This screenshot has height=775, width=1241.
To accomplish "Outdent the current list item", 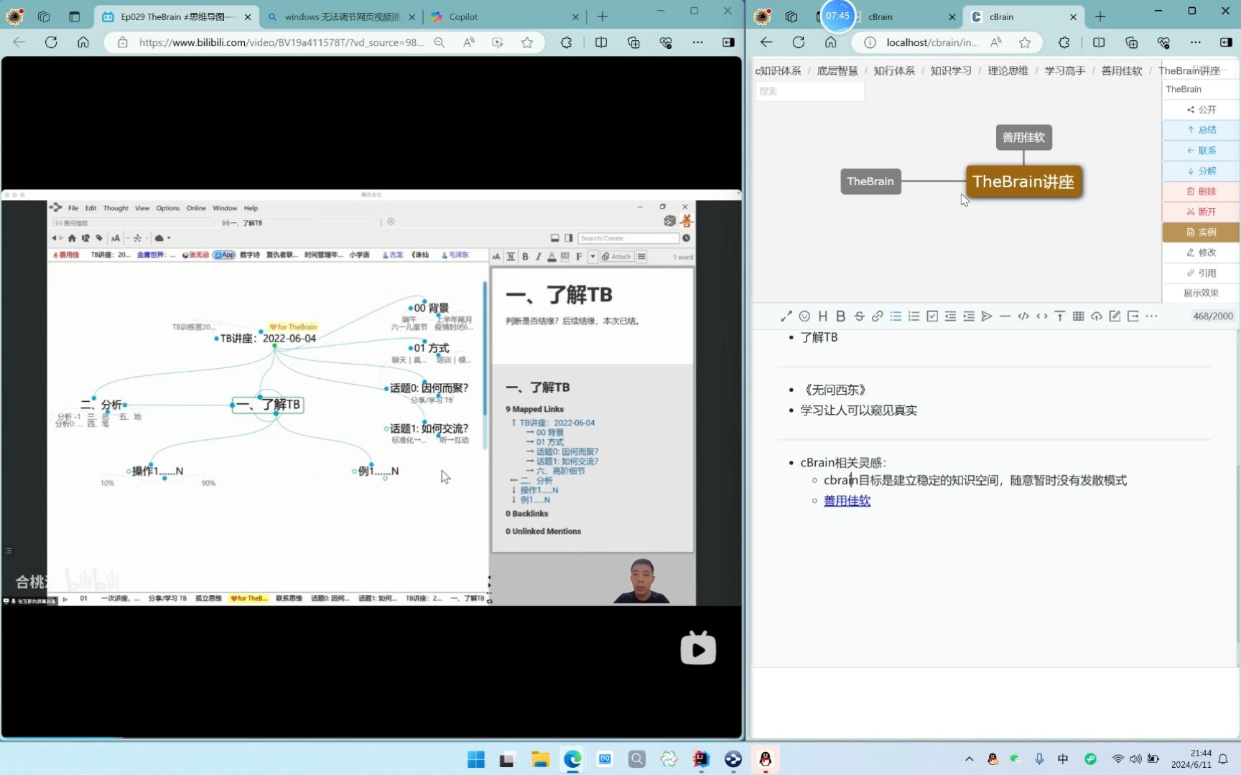I will (x=950, y=316).
